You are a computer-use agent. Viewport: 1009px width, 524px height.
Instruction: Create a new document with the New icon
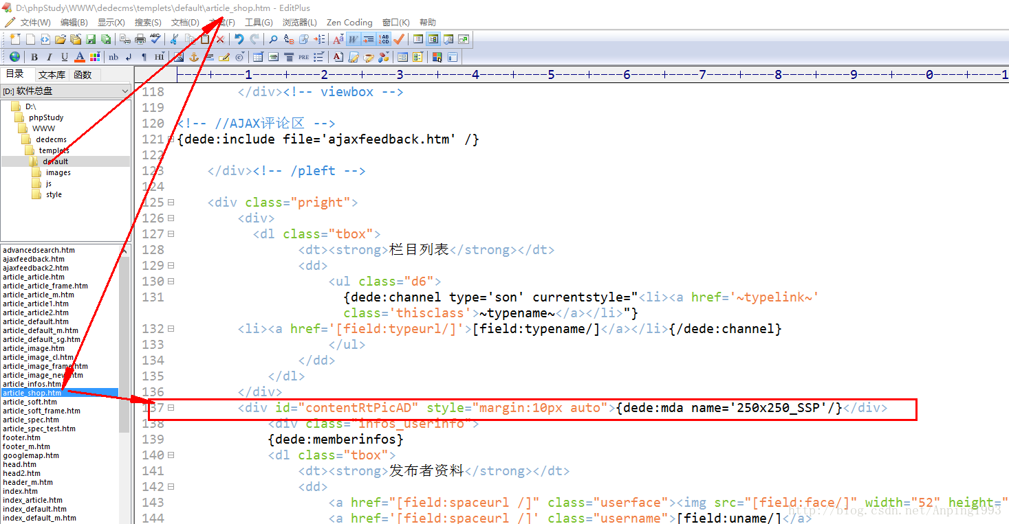14,39
